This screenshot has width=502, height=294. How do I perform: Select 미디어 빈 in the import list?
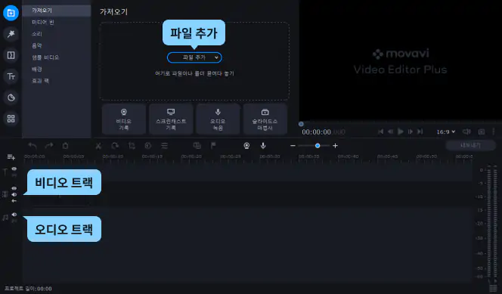coord(43,22)
